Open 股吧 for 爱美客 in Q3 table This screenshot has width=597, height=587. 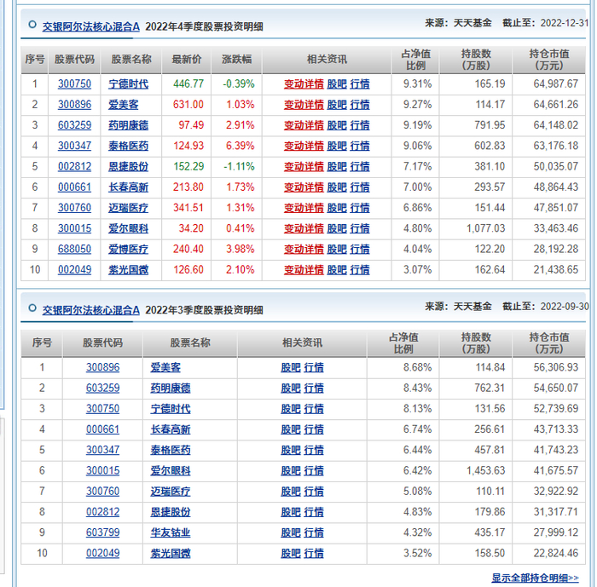click(291, 367)
